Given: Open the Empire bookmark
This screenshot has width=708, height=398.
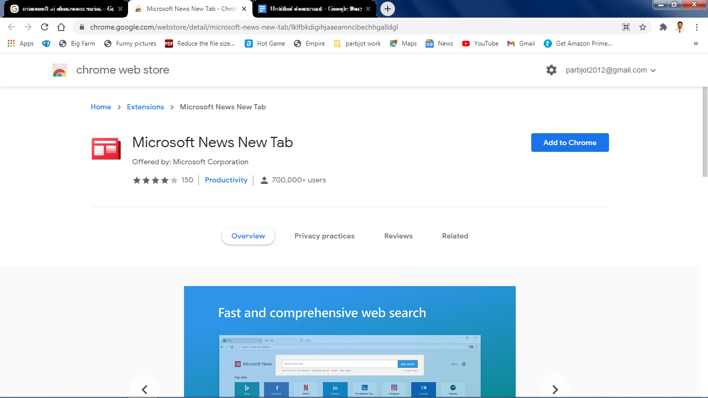Looking at the screenshot, I should point(309,44).
